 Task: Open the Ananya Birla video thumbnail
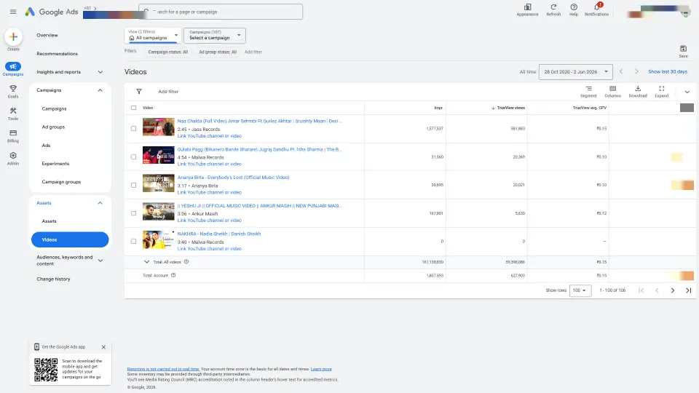[158, 183]
